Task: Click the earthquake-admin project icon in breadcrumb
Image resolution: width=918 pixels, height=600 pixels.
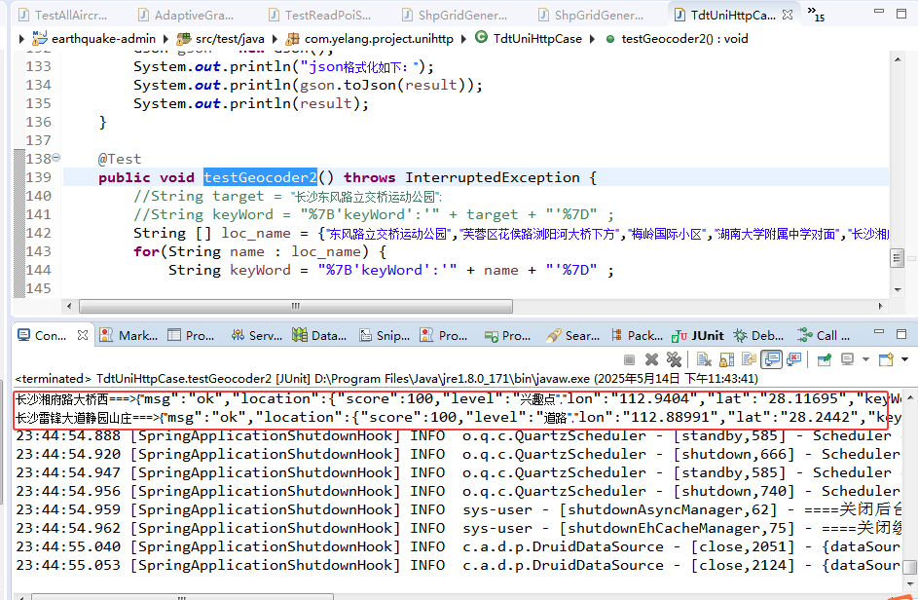Action: [40, 39]
